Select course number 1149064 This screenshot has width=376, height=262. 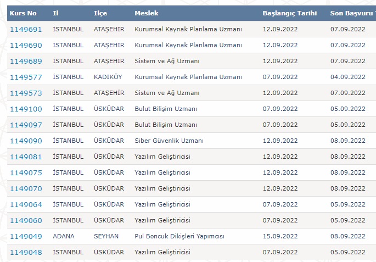[x=26, y=204]
